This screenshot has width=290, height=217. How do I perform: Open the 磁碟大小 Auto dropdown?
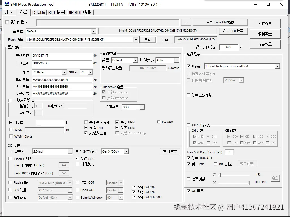click(x=177, y=60)
